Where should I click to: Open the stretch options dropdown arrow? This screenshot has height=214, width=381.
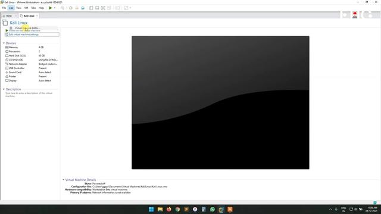tap(130, 8)
